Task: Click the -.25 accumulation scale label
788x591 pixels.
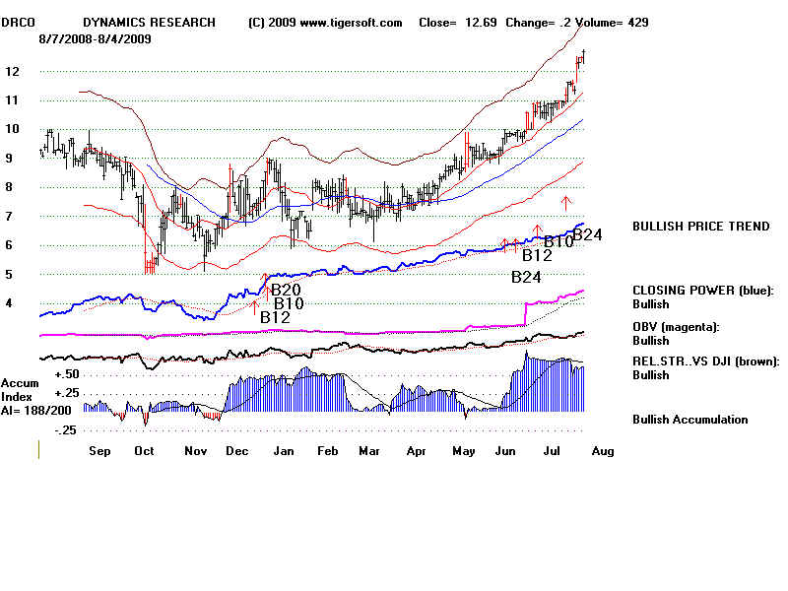Action: pos(66,430)
